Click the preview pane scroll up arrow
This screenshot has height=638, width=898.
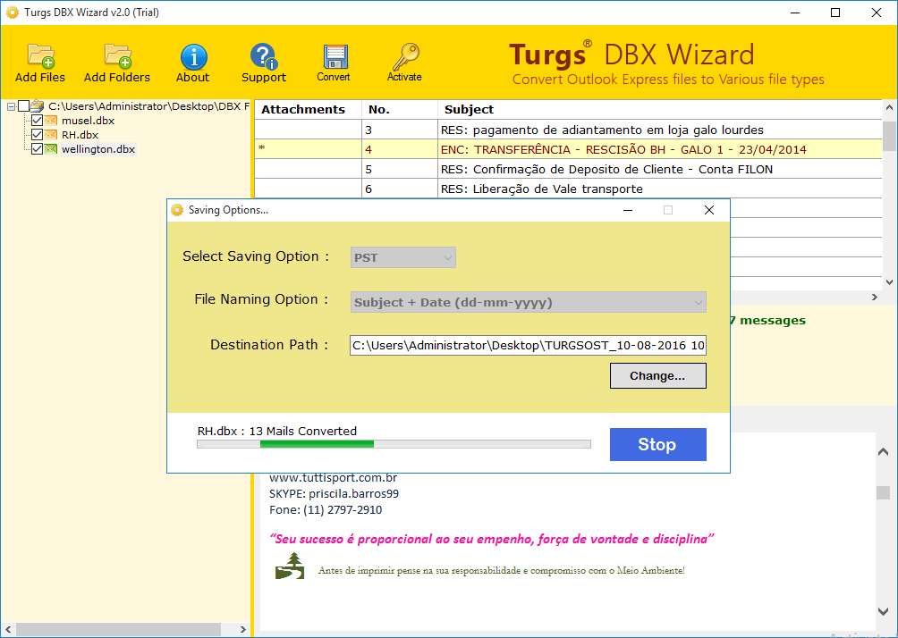pyautogui.click(x=883, y=452)
